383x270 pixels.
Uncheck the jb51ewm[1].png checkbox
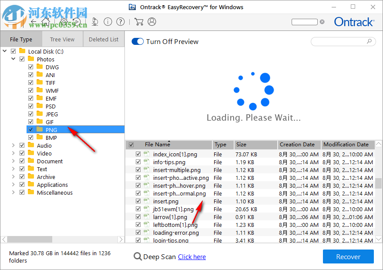138,209
